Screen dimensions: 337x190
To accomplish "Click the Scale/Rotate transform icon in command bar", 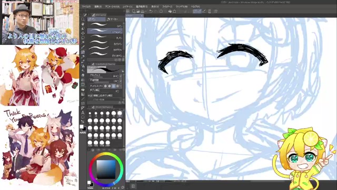I will (x=174, y=11).
